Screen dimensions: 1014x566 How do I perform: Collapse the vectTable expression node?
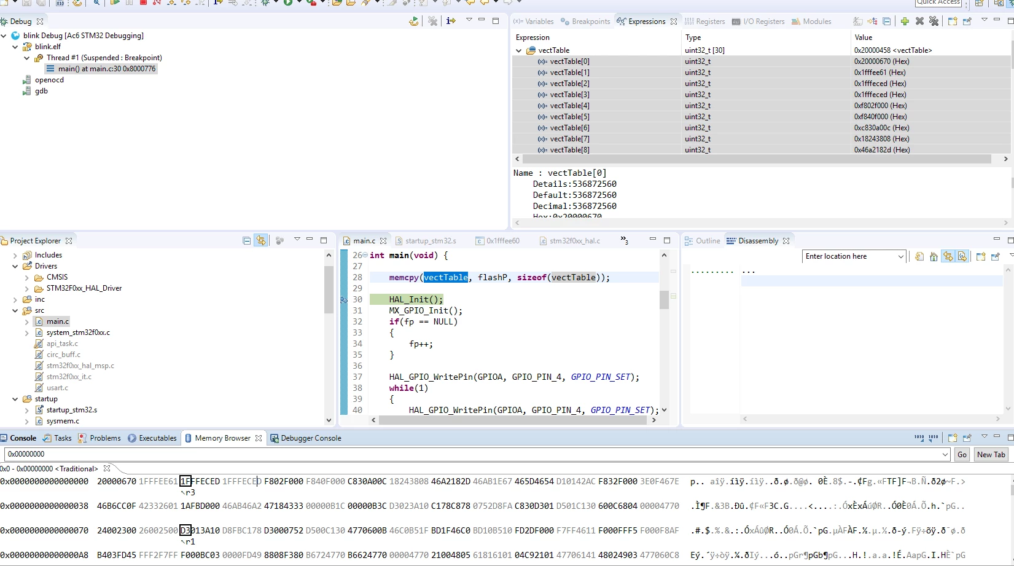click(x=518, y=50)
